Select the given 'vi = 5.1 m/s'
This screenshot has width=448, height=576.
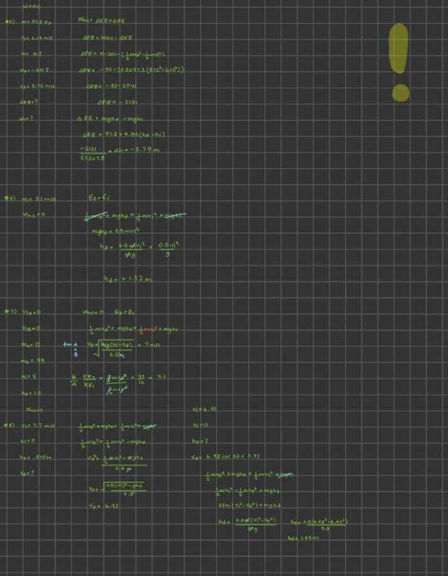point(39,199)
